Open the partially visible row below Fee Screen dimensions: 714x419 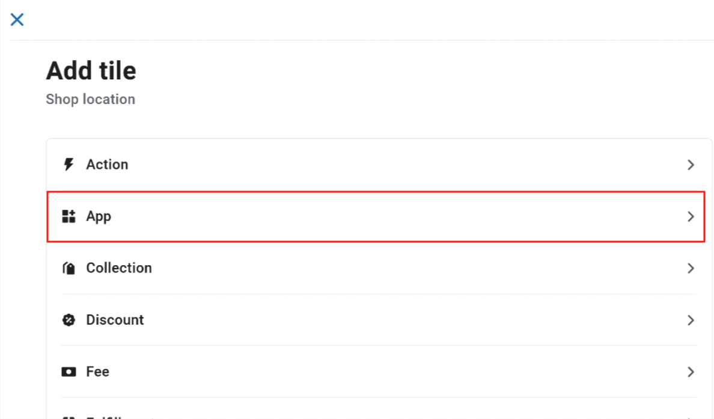click(379, 412)
